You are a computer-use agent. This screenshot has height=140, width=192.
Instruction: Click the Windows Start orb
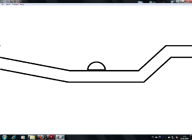tap(5, 137)
